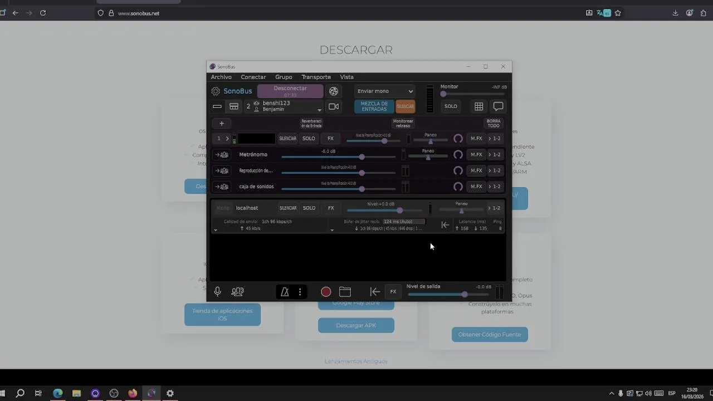Start recording with the red button
This screenshot has width=713, height=401.
(326, 292)
